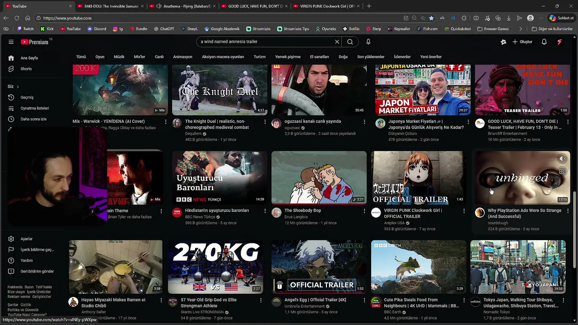Open a new browser tab with plus
This screenshot has width=578, height=325.
pyautogui.click(x=369, y=6)
